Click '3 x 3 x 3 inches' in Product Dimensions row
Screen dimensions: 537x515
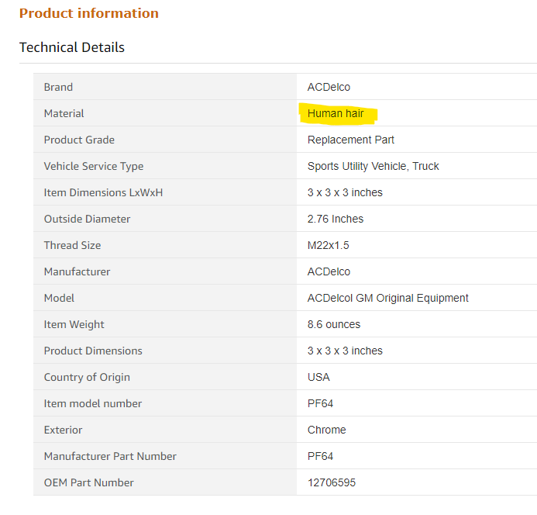[x=345, y=351]
